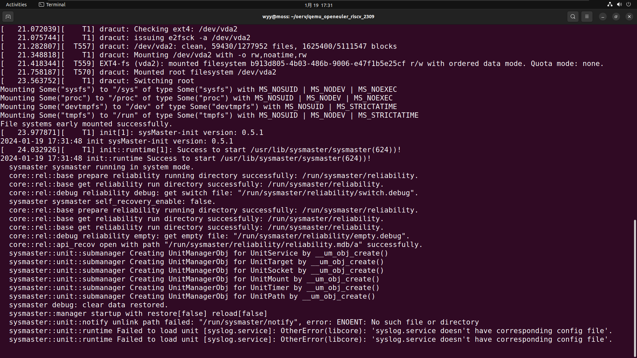Click the window title wyy@moss path

(x=318, y=17)
